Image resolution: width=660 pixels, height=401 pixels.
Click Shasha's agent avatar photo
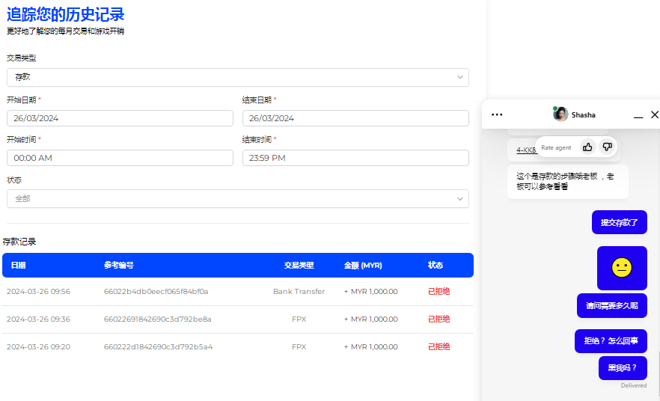point(560,114)
